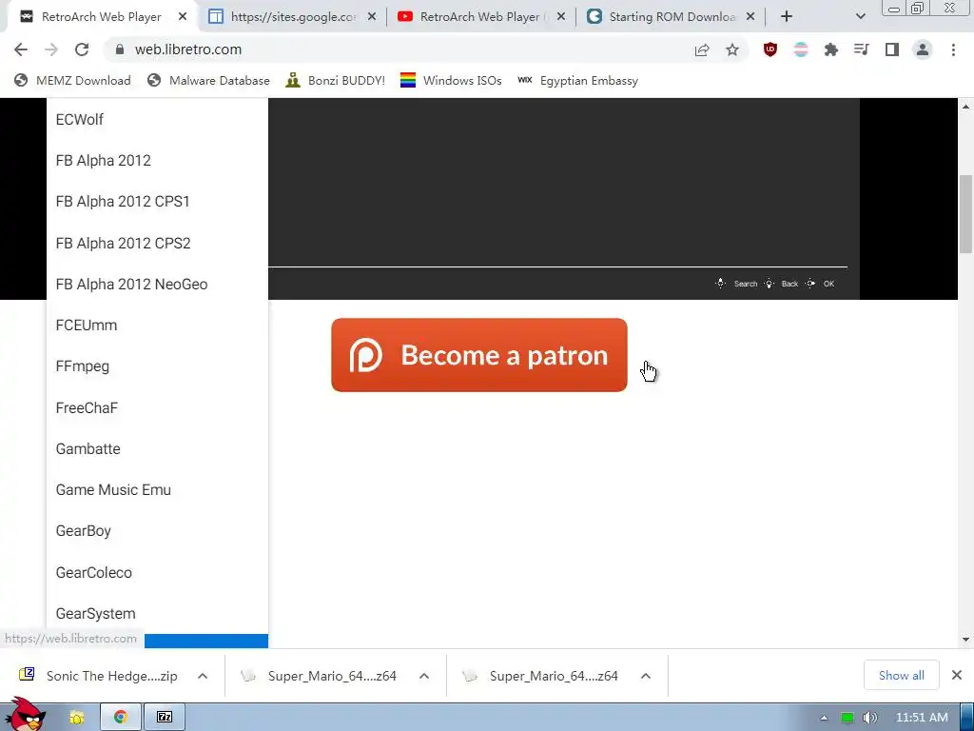
Task: Select the FB Alpha 2012 core
Action: click(157, 160)
